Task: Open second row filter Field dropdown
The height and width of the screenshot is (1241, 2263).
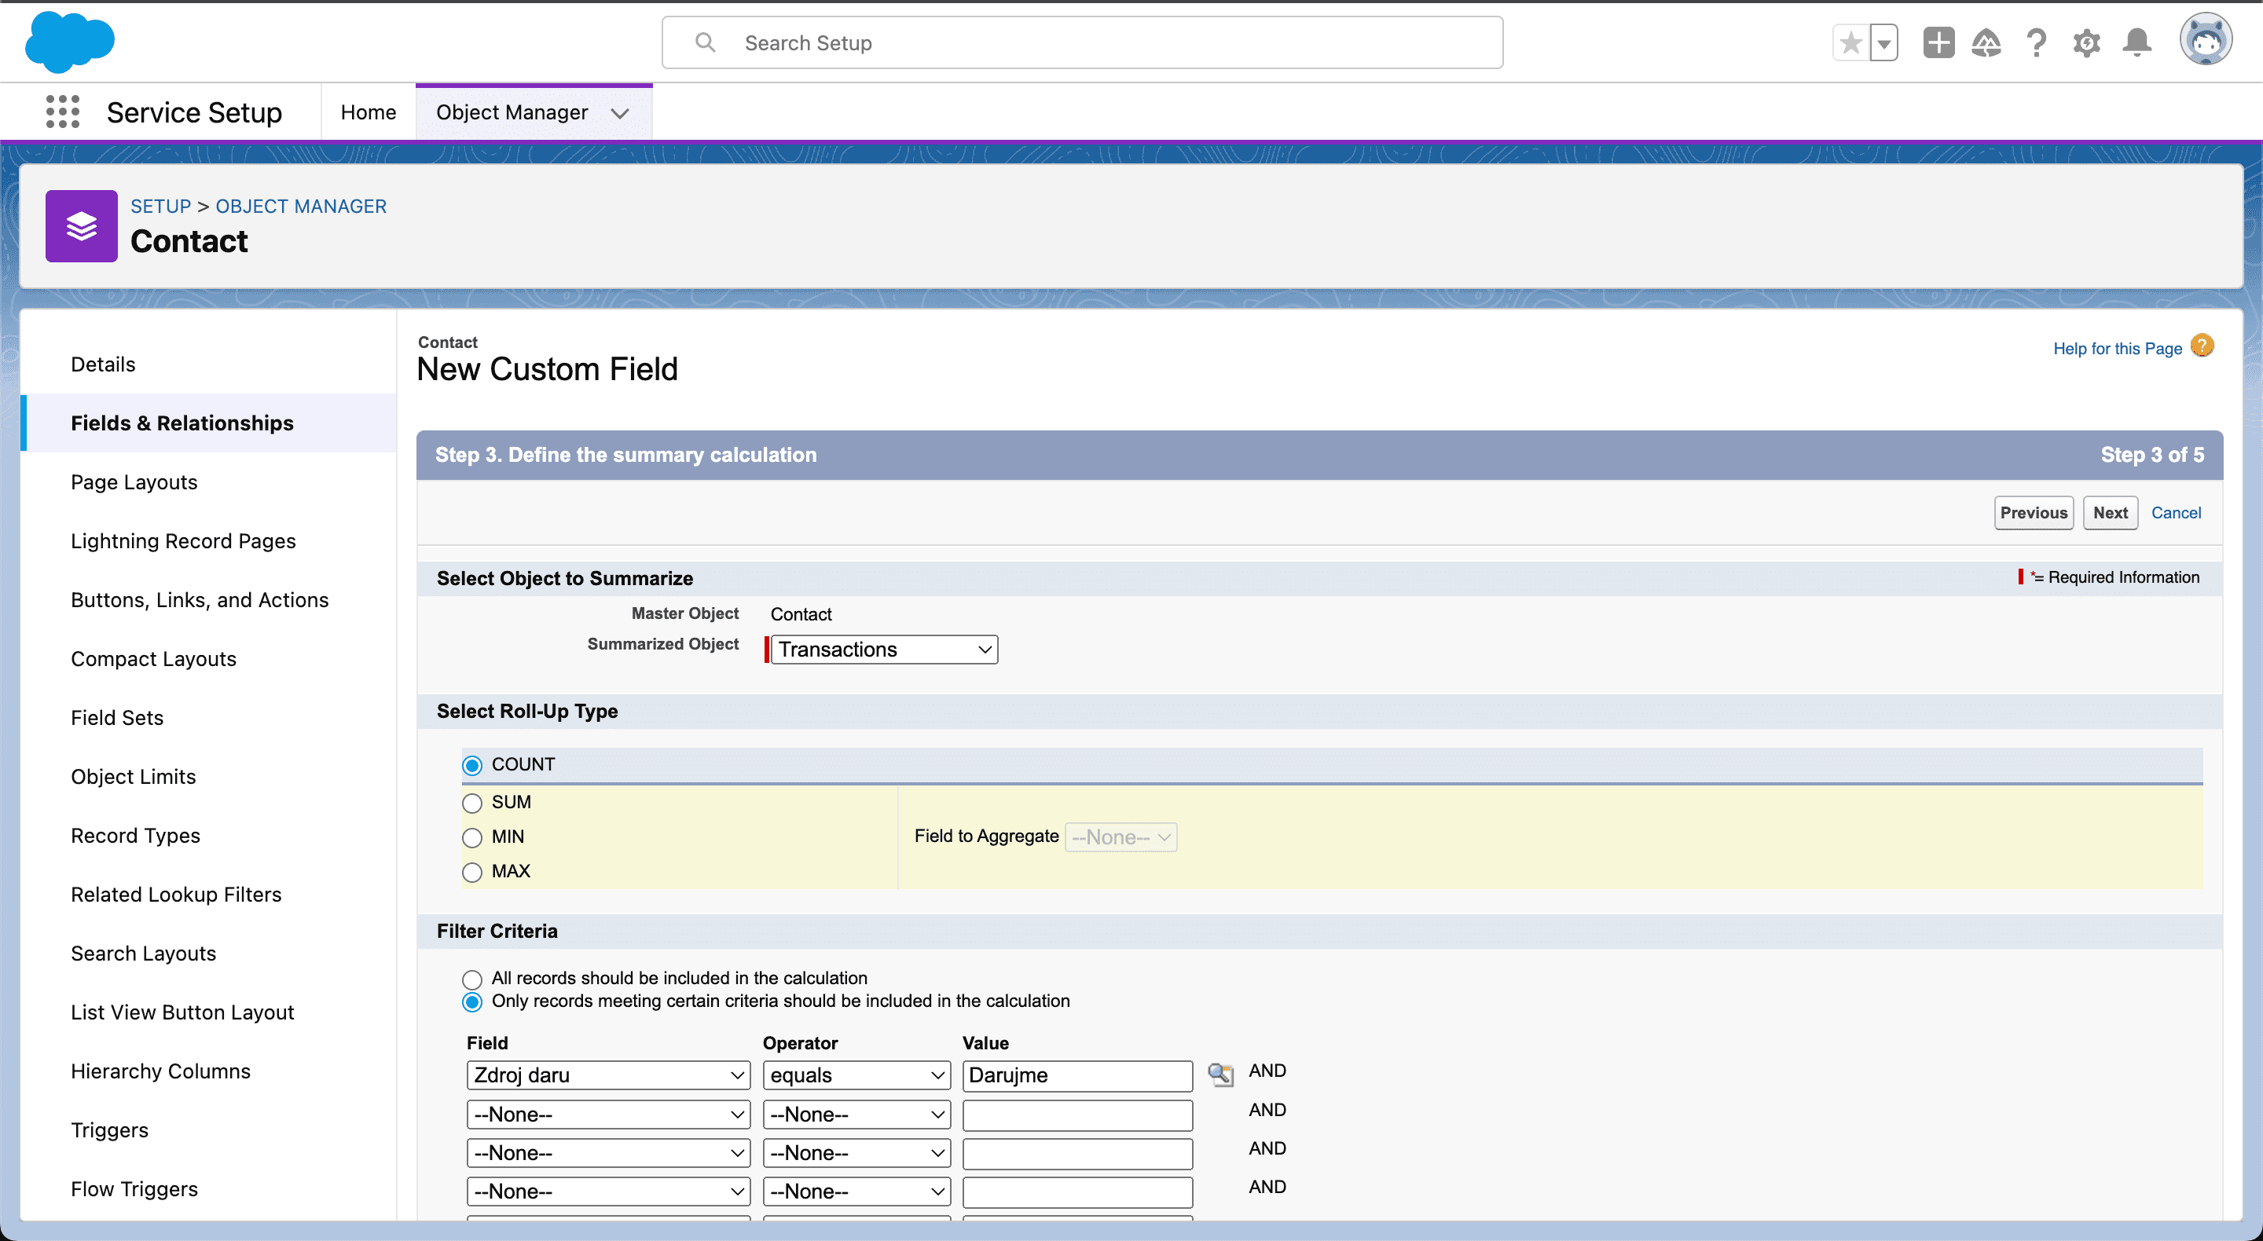Action: [x=608, y=1115]
